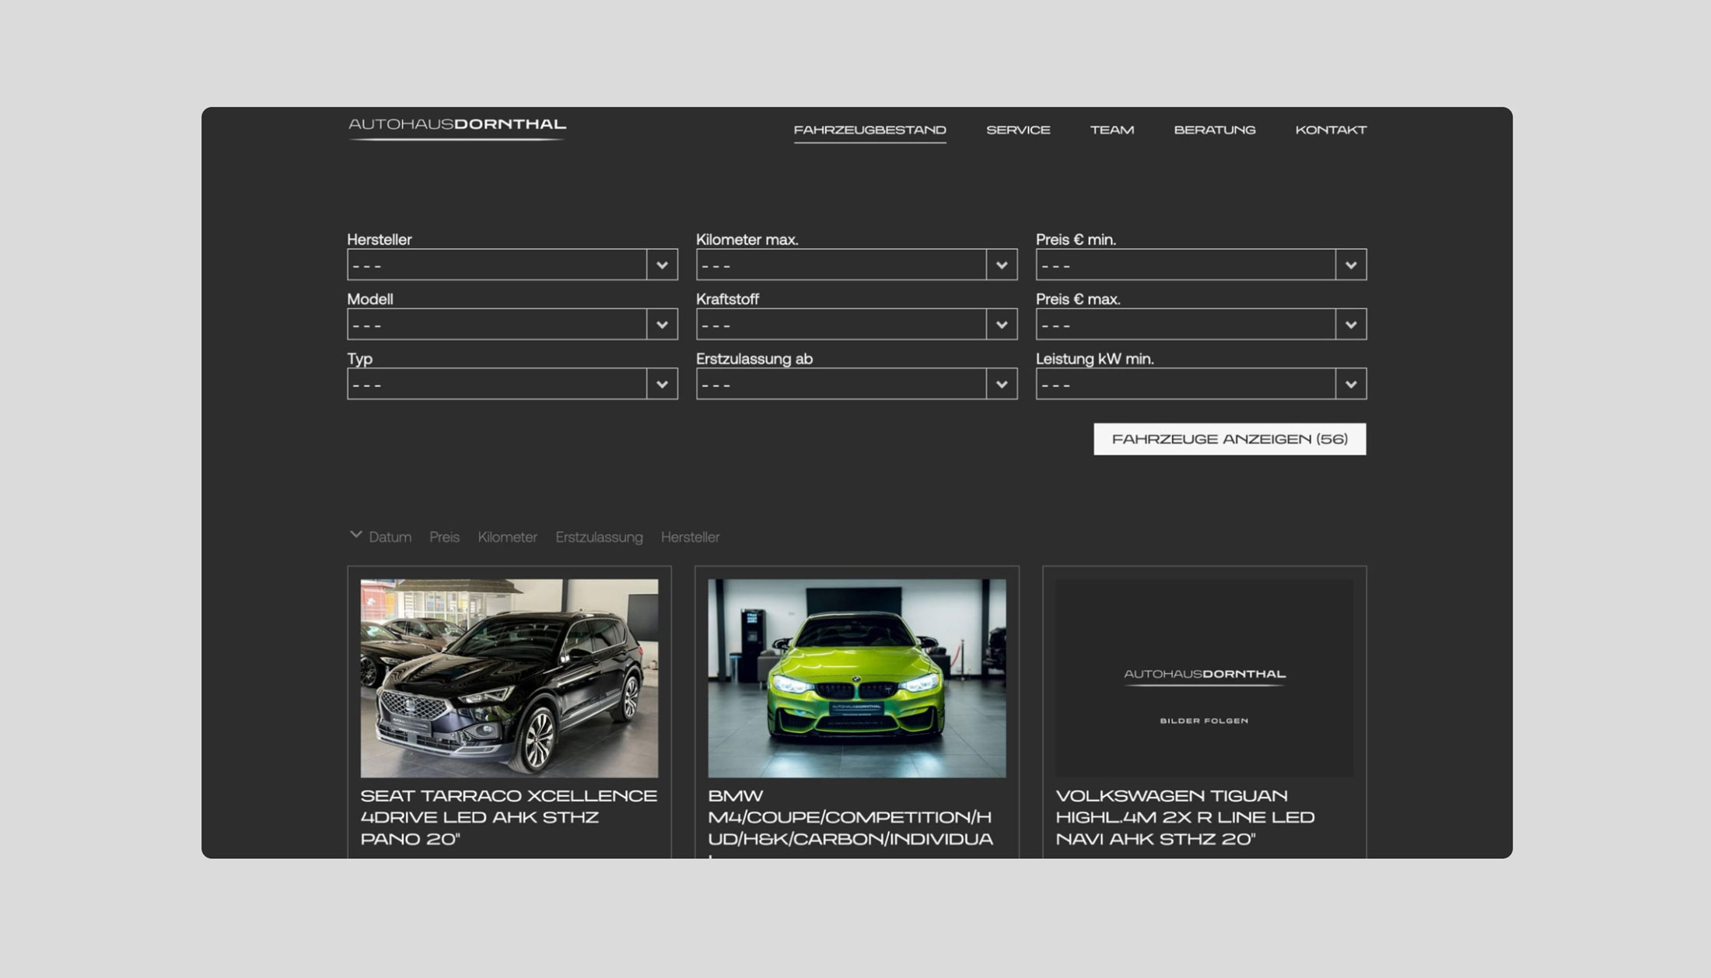
Task: Sort vehicles by Preis
Action: coord(444,537)
